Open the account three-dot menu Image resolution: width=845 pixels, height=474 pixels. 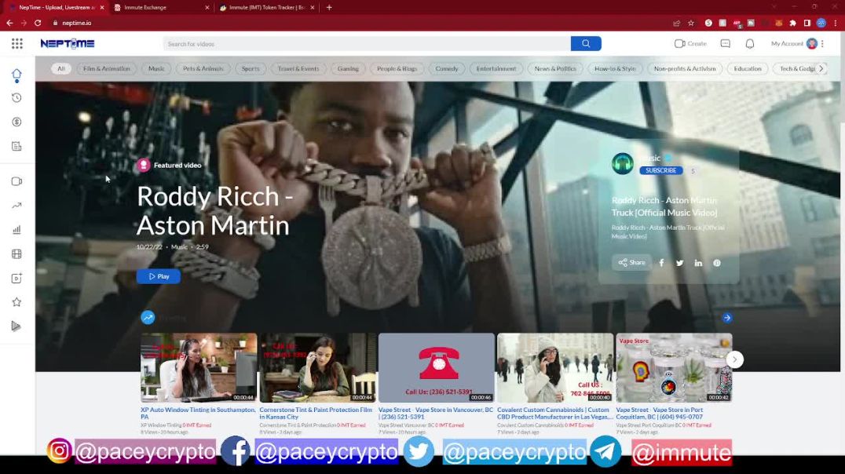point(822,44)
